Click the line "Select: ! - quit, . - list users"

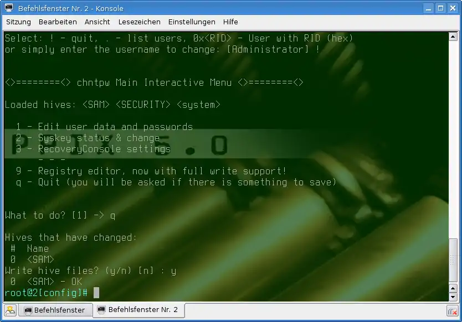tap(179, 38)
